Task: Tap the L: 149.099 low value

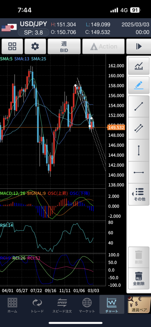Action: [x=98, y=25]
